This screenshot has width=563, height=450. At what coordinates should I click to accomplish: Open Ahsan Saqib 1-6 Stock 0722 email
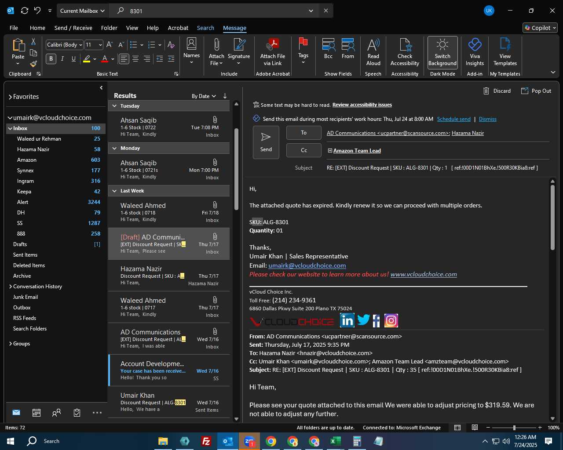click(x=169, y=127)
